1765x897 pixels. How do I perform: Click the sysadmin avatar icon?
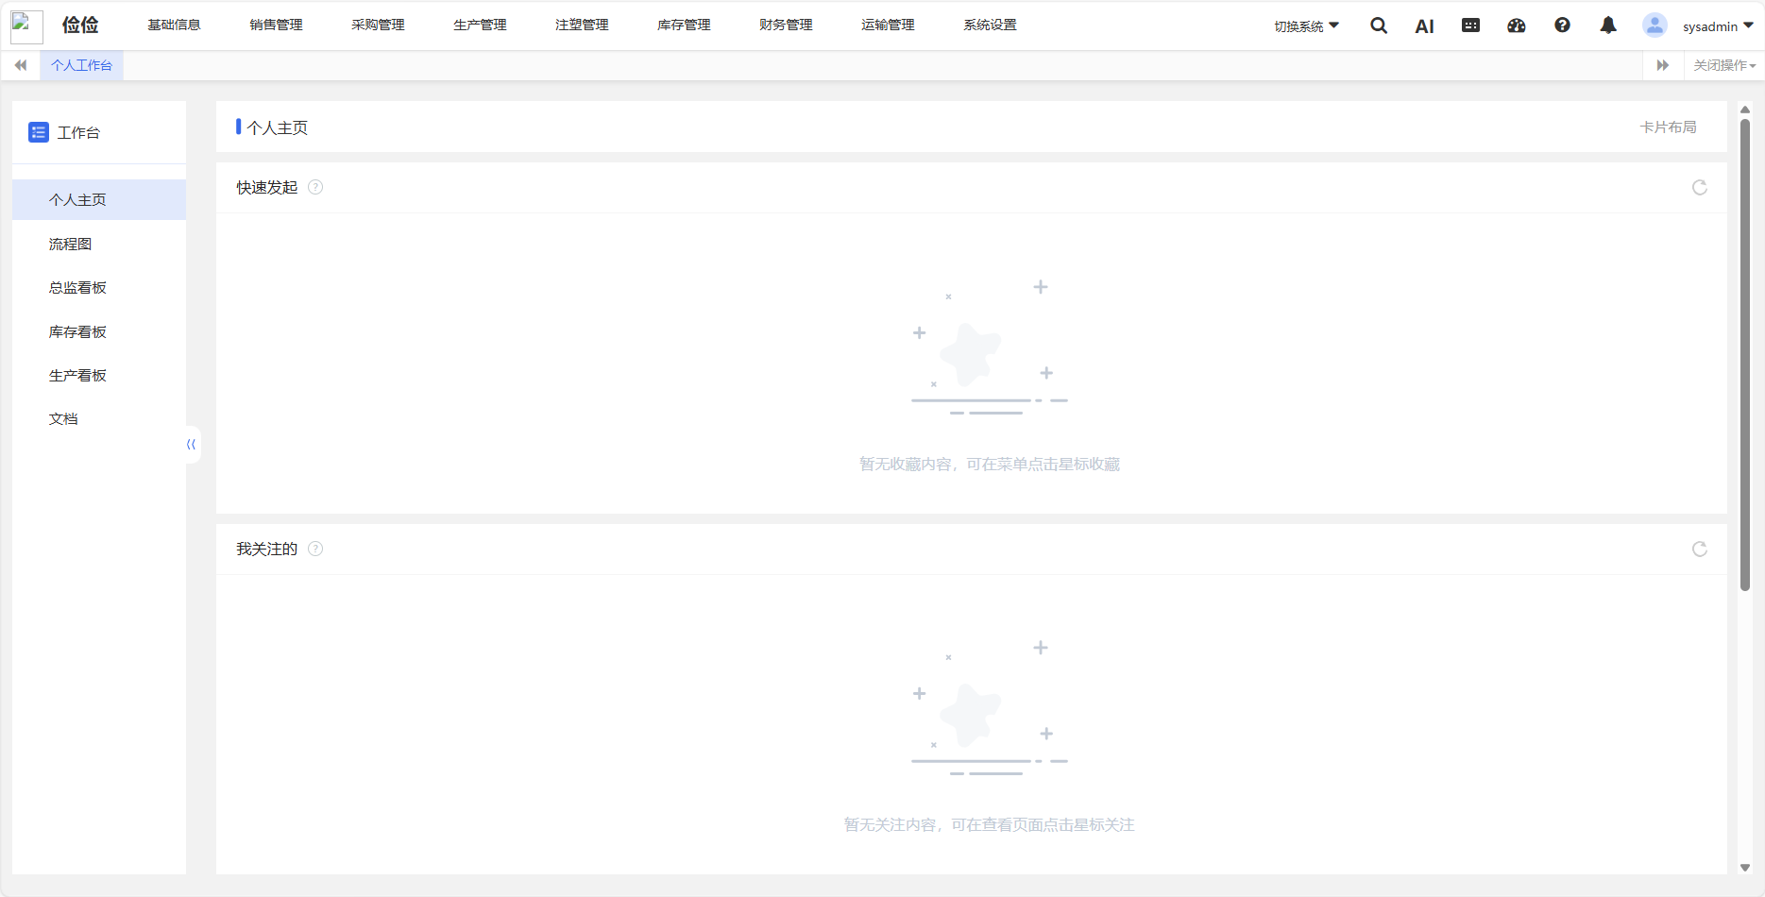[1655, 25]
